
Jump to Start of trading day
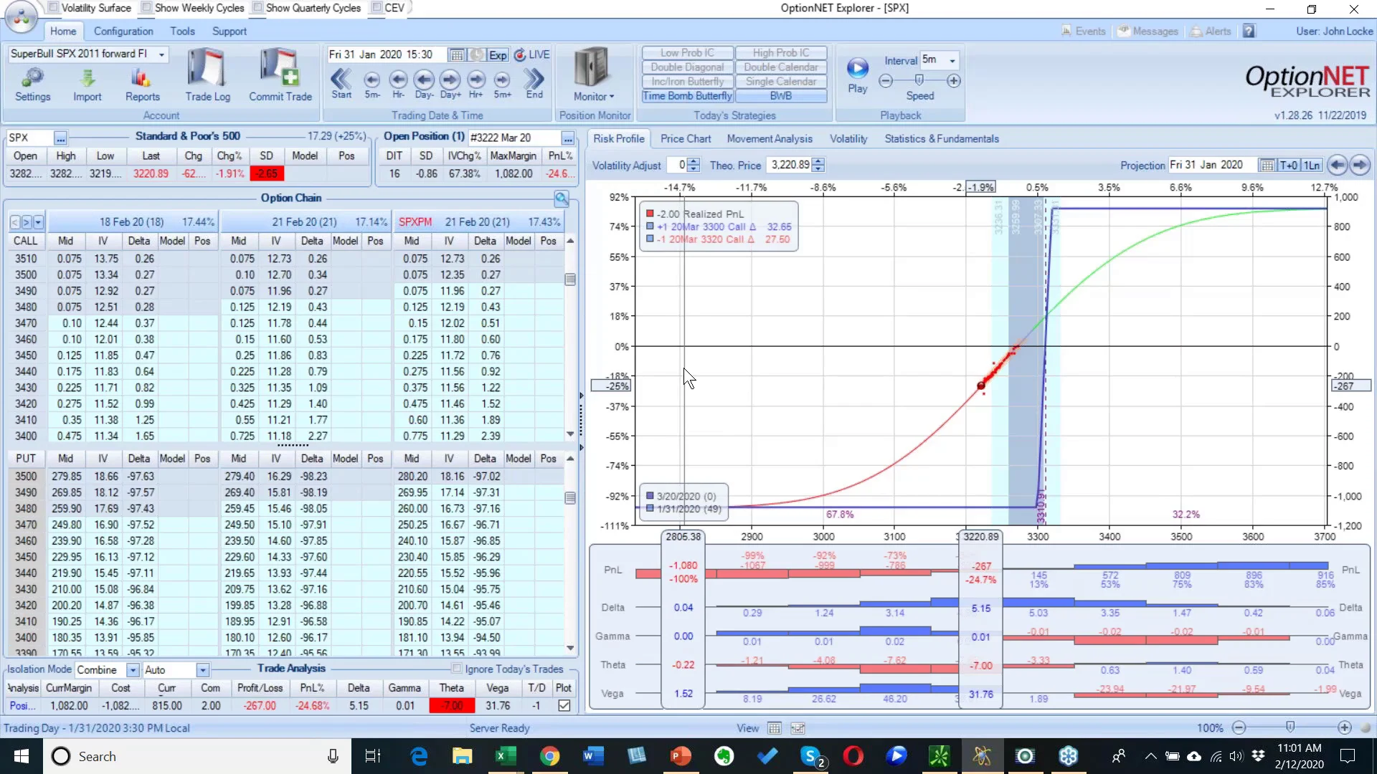click(x=341, y=82)
